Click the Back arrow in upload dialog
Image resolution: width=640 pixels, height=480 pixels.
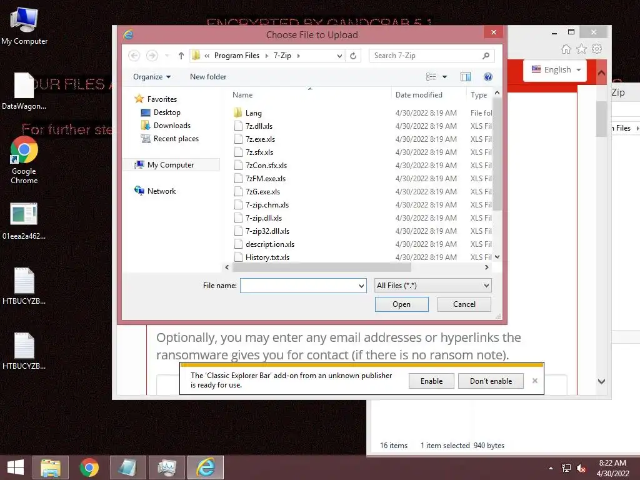[134, 56]
